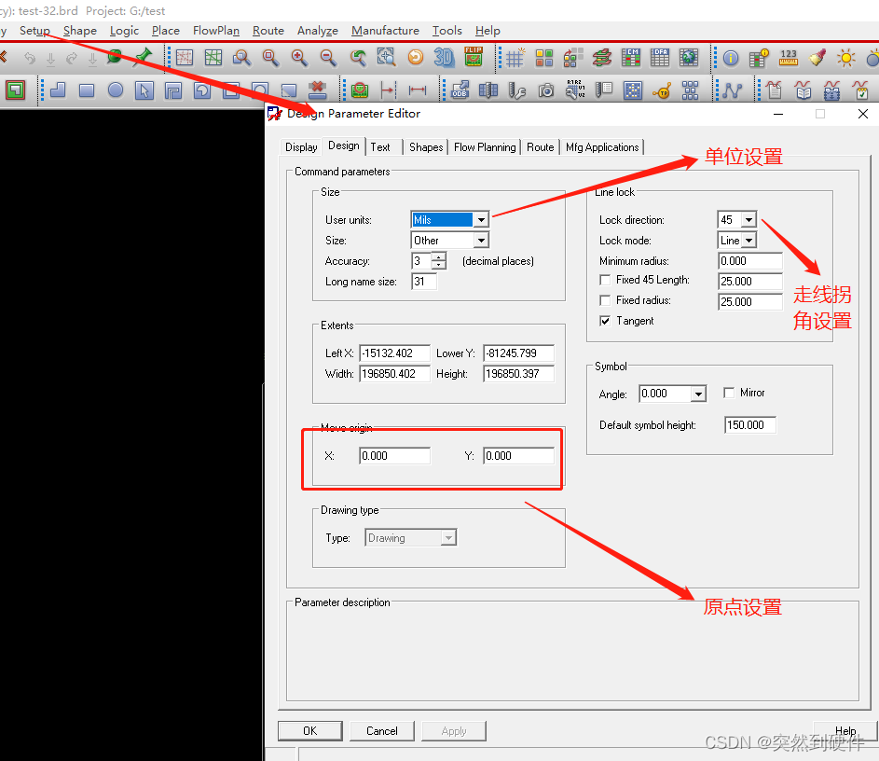Open the Analyze menu

pyautogui.click(x=317, y=30)
